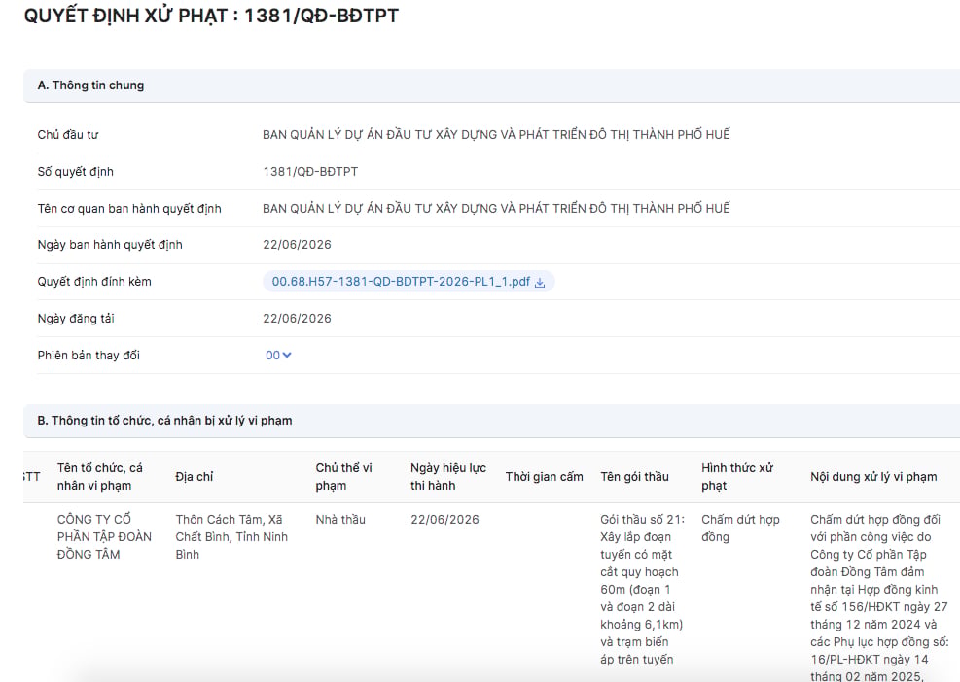The image size is (960, 682).
Task: Select the posting date value 22/06/2026
Action: coord(297,318)
